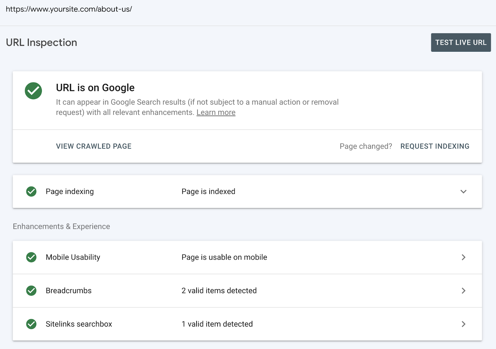Open the Breadcrumbs enhancement details
496x349 pixels.
click(x=463, y=291)
